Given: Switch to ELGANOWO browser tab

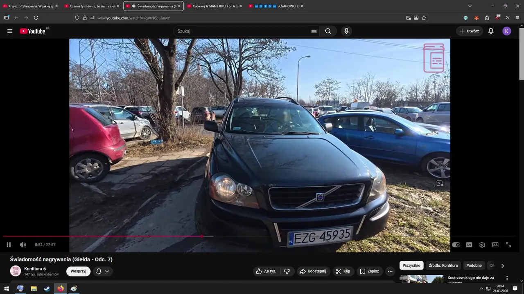Looking at the screenshot, I should 276,6.
